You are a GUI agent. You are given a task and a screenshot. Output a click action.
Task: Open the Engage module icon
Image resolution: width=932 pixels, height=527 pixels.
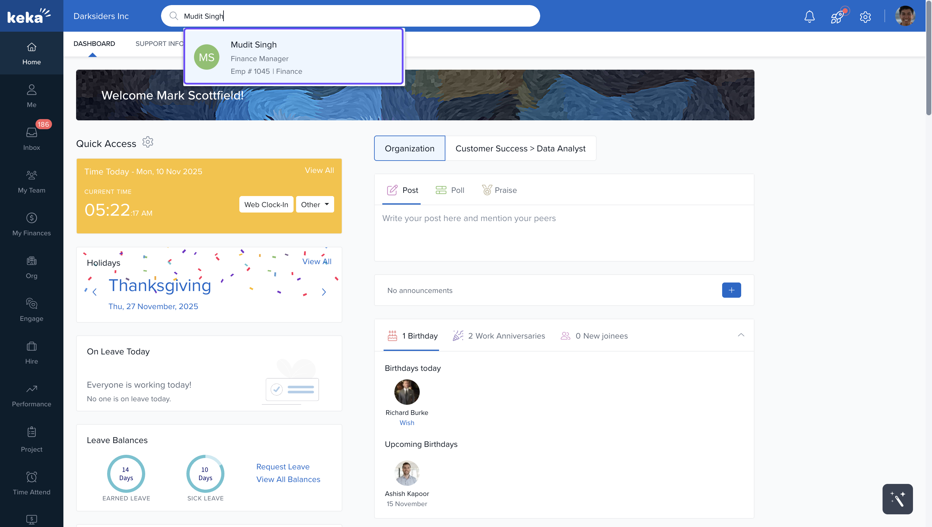31,309
